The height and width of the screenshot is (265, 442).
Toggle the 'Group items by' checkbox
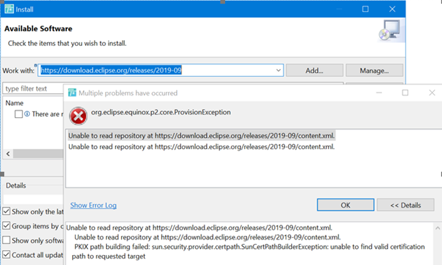pyautogui.click(x=7, y=226)
